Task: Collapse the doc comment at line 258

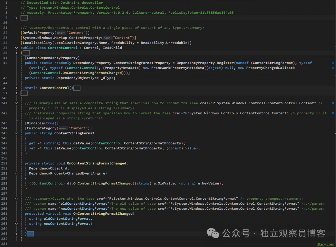Action: coord(16,198)
